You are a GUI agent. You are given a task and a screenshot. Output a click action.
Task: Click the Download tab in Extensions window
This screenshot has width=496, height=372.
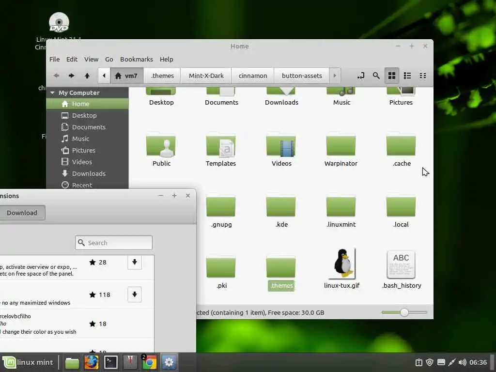pyautogui.click(x=22, y=213)
